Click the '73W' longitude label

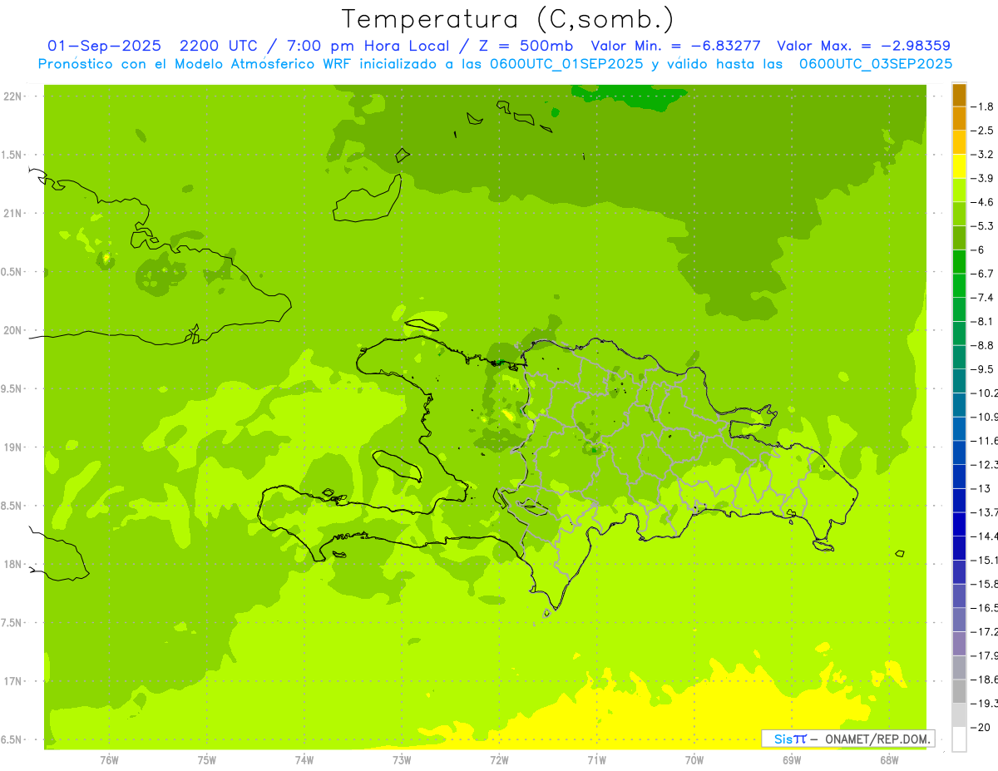(402, 759)
